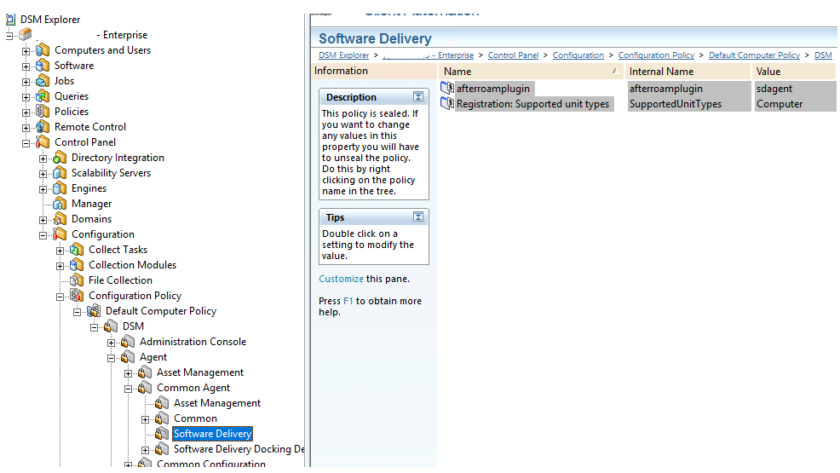Collapse the Control Panel tree node

coord(26,142)
